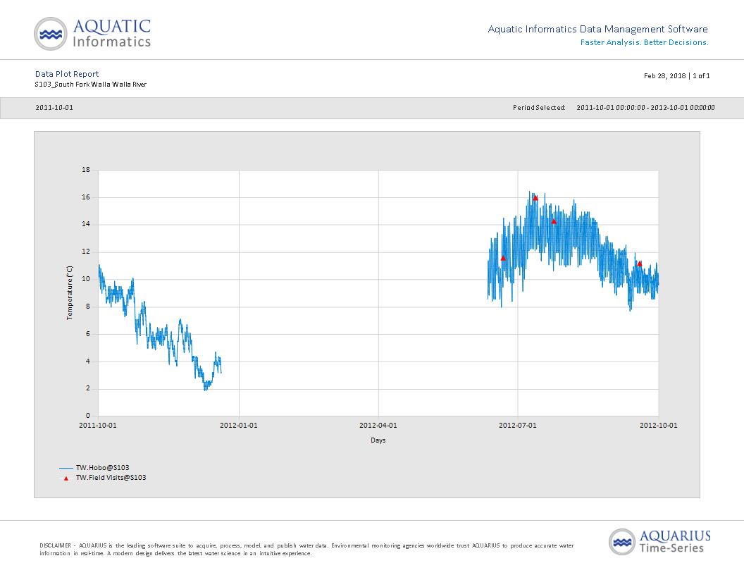Viewport: 744px width, 575px height.
Task: Click the x-axis label 2011-10-01 under chart
Action: pos(98,425)
